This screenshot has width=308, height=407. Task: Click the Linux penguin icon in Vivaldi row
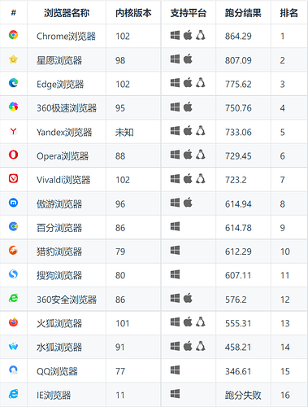[x=201, y=178]
